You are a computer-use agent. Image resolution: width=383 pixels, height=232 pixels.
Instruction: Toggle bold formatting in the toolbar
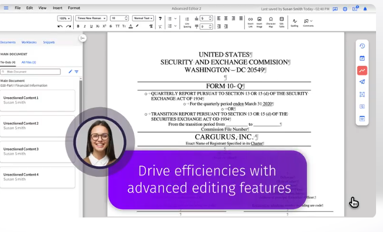tap(78, 26)
